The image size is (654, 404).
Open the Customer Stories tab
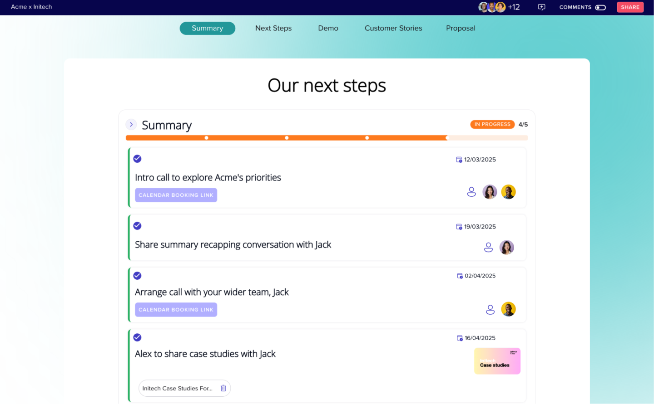pos(393,28)
